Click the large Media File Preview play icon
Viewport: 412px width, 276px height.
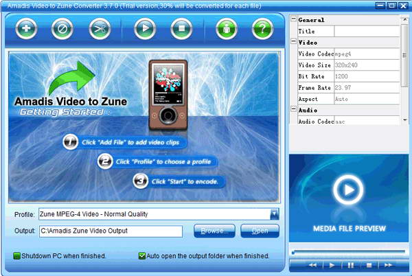348,189
